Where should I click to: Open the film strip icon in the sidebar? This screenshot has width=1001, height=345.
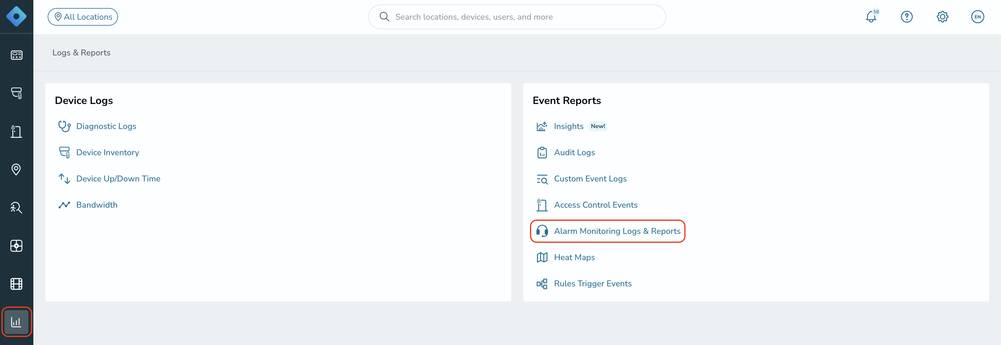click(x=16, y=284)
